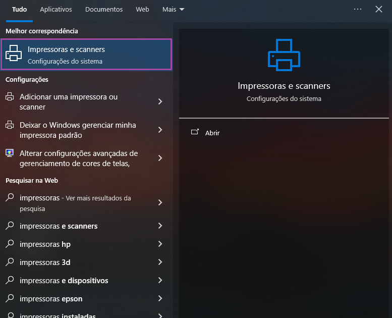Expand arrow for impressoras hp suggestion
This screenshot has height=318, width=392.
click(x=160, y=244)
